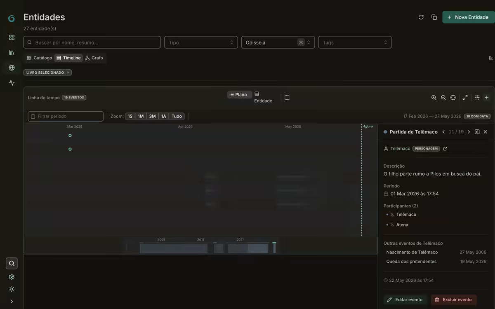Center timeline with the target icon
Screen dimensions: 495x309
(x=453, y=98)
